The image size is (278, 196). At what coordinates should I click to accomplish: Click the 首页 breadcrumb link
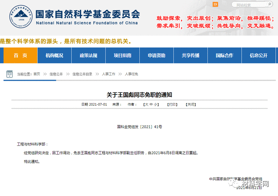pyautogui.click(x=37, y=74)
